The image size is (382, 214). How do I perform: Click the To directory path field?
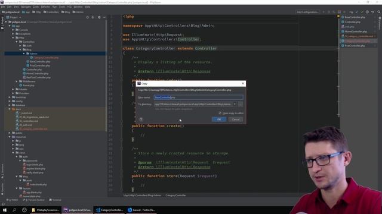193,104
